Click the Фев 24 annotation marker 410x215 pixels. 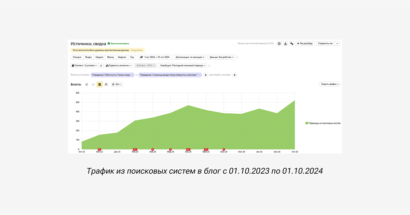(153, 149)
